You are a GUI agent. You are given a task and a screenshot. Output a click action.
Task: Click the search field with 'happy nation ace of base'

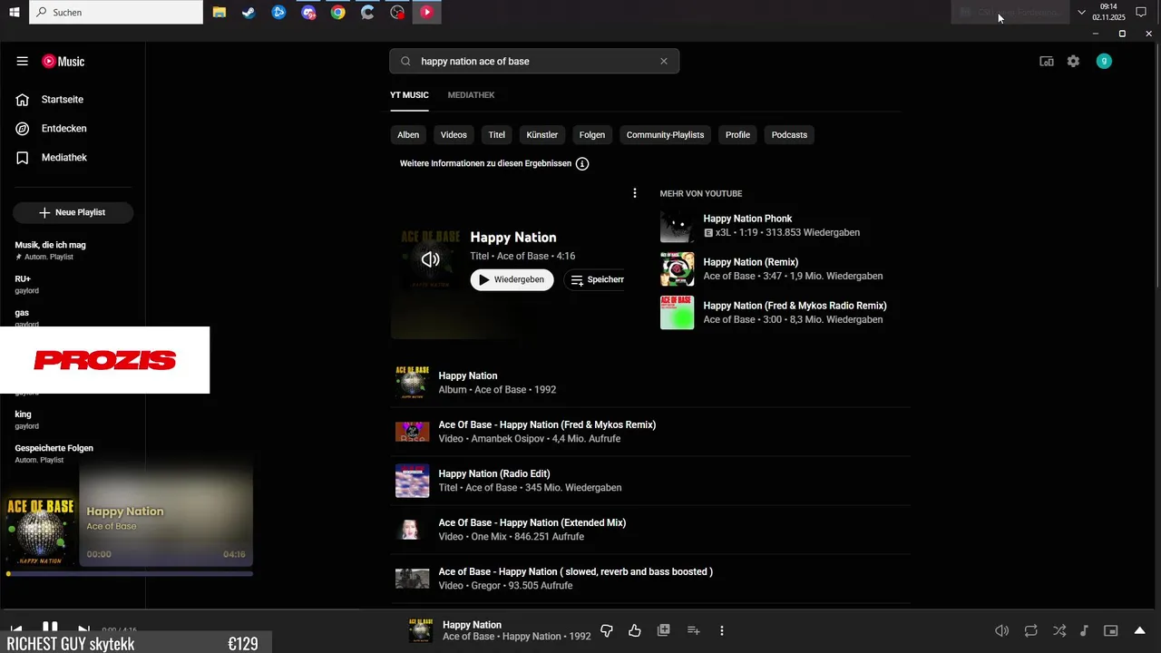[x=535, y=61]
